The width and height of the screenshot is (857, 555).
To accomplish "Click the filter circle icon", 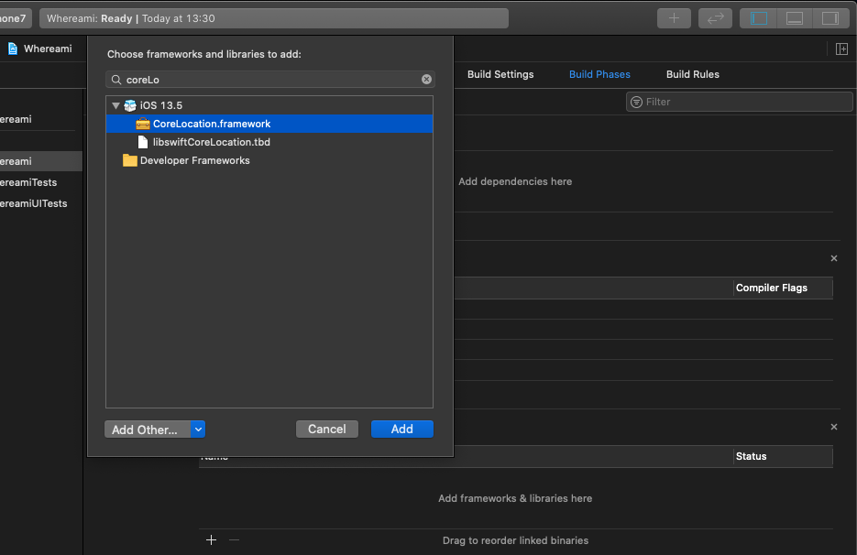I will pos(636,102).
